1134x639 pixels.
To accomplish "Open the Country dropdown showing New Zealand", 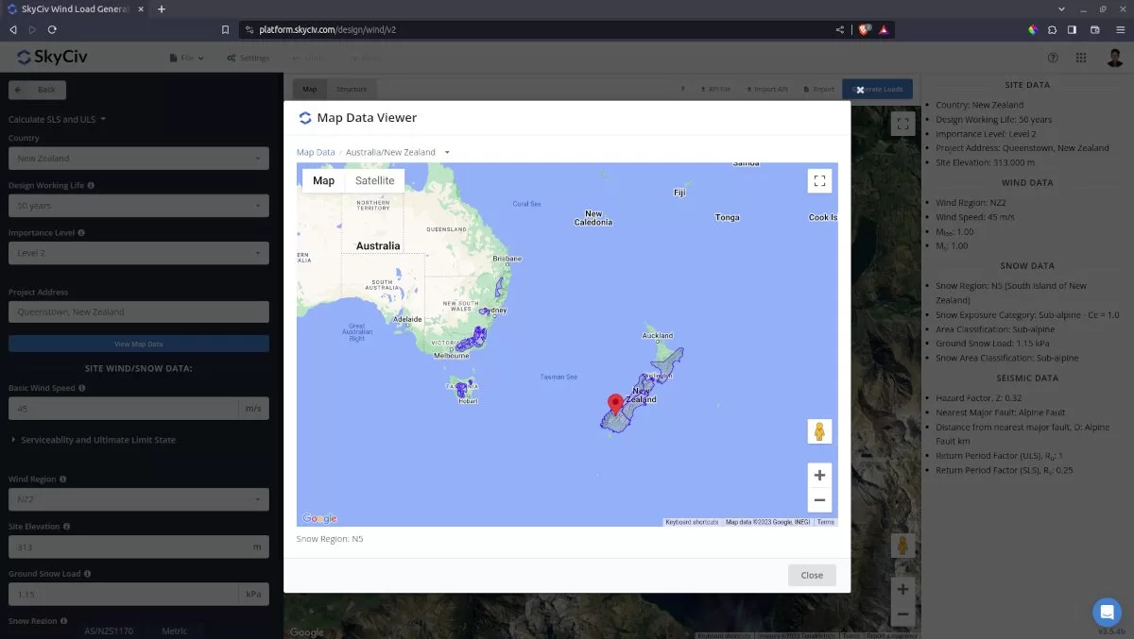I will pos(138,159).
